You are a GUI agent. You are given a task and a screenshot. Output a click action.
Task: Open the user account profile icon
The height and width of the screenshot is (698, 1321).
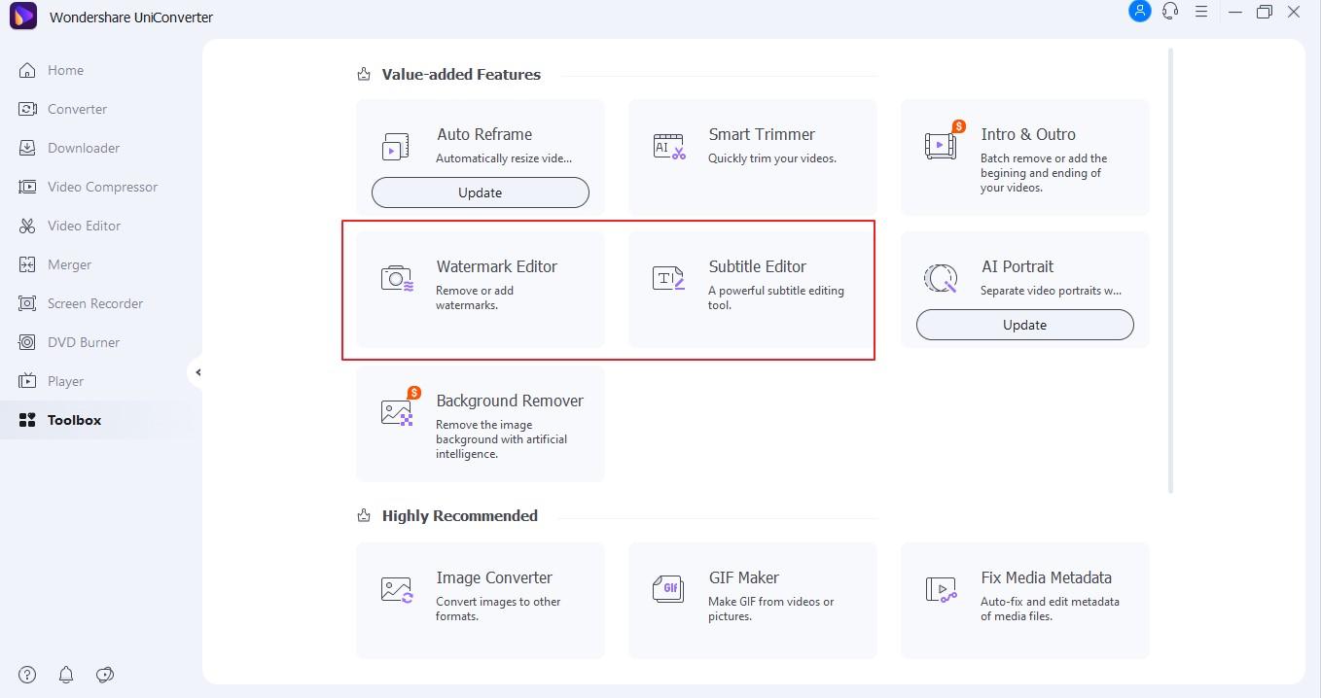pyautogui.click(x=1140, y=12)
